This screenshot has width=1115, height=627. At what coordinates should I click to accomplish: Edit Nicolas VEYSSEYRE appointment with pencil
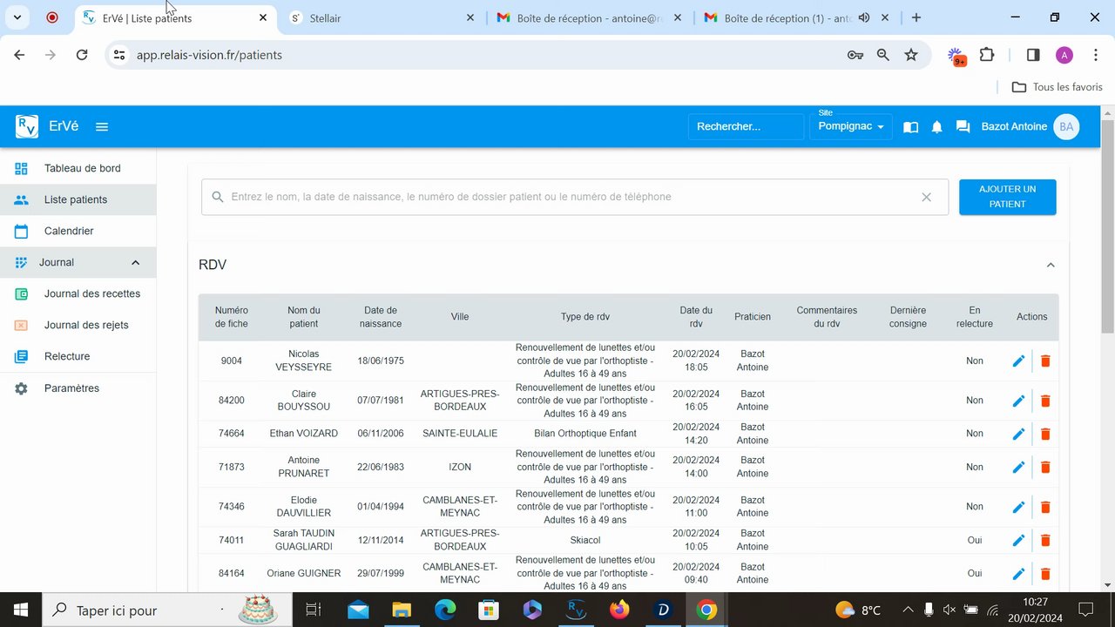tap(1018, 361)
